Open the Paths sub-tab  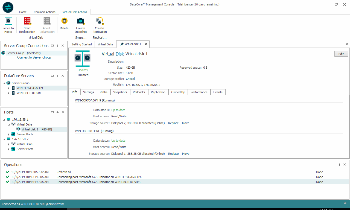104,92
